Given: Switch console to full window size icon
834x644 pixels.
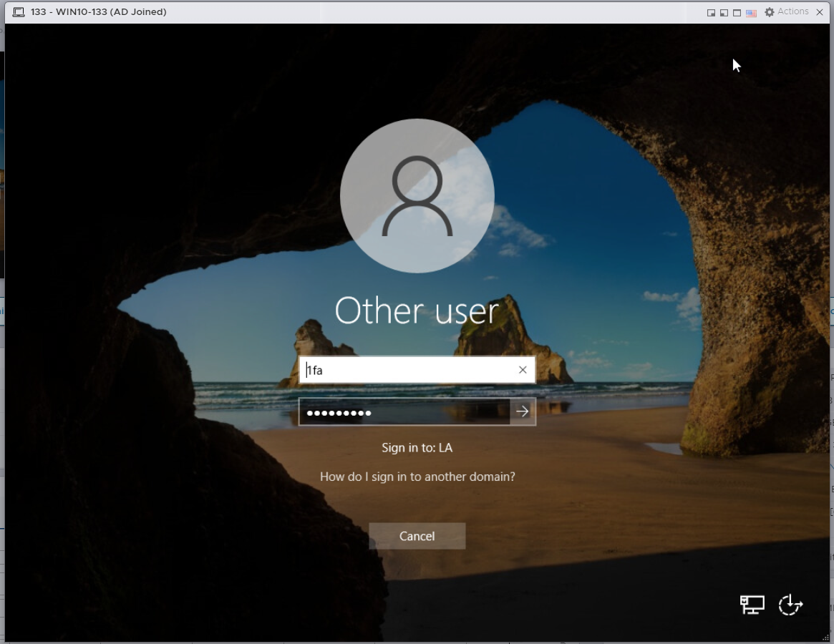Looking at the screenshot, I should (x=737, y=13).
